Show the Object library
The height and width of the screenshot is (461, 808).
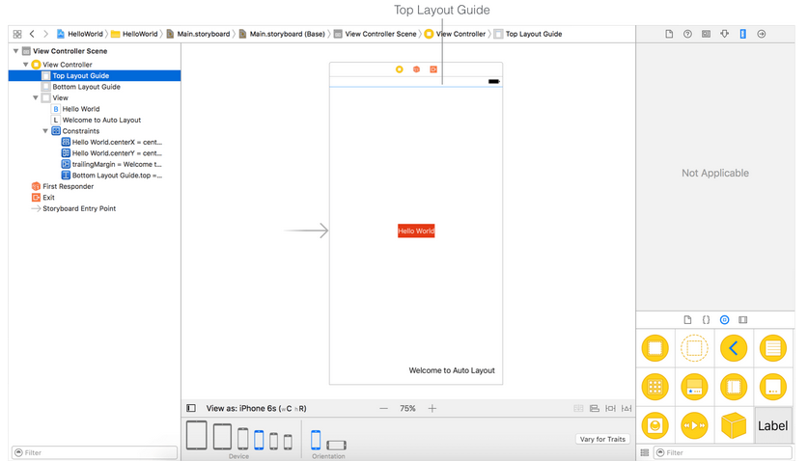(724, 319)
